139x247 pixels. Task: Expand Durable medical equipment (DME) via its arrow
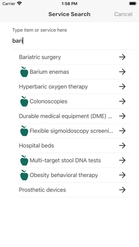(122, 116)
